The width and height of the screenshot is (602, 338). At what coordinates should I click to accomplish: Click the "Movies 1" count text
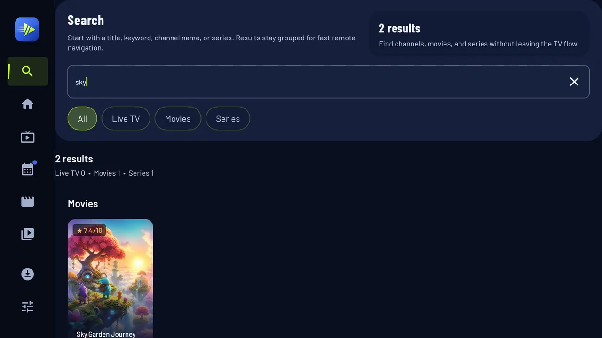107,173
